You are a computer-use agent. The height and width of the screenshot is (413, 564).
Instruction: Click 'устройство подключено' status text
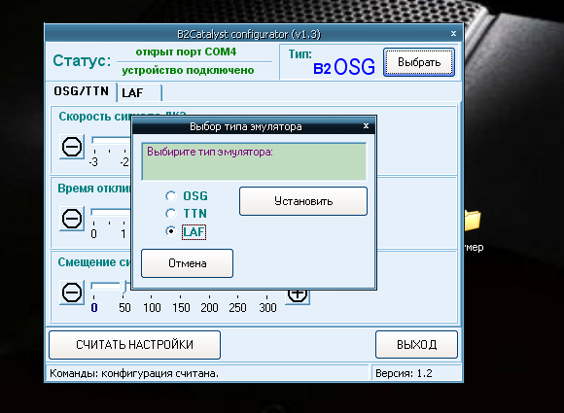click(188, 70)
